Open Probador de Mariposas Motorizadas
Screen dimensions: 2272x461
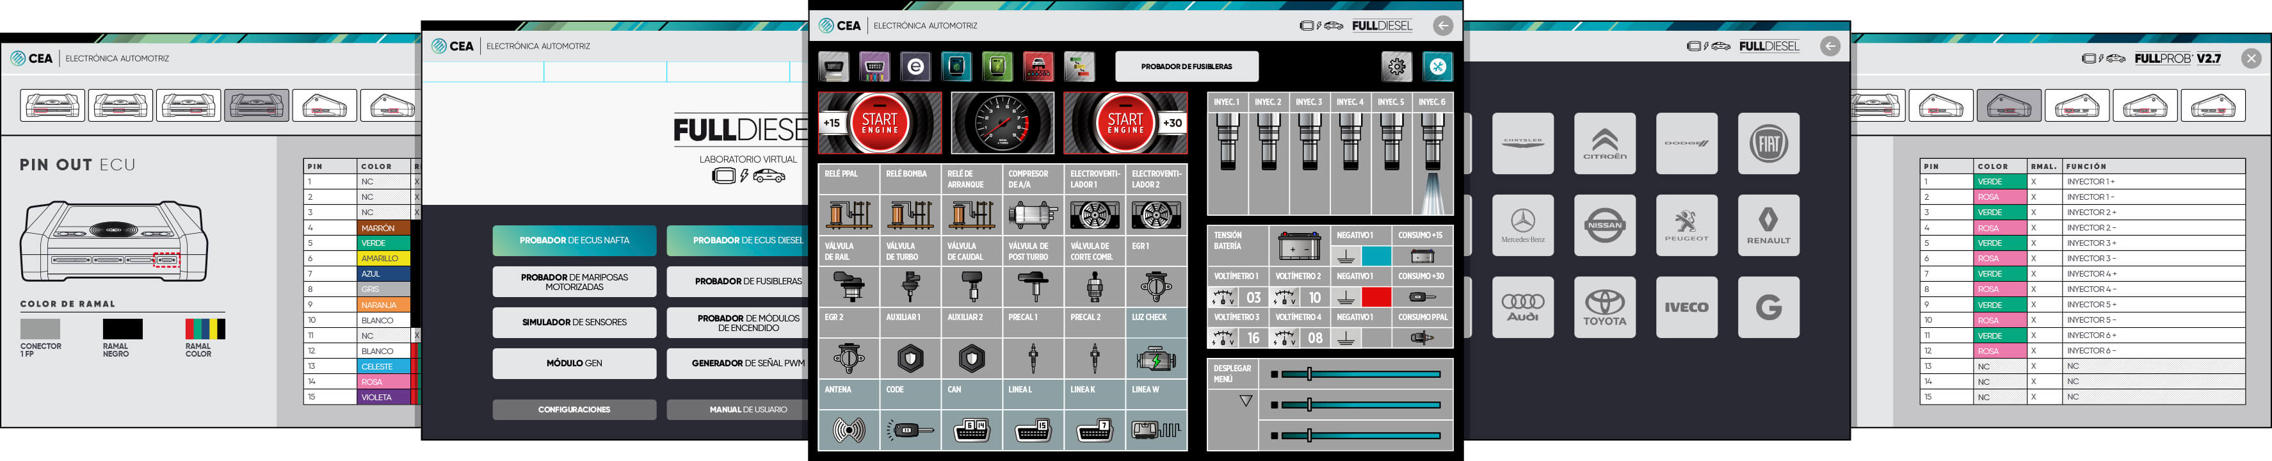click(574, 282)
